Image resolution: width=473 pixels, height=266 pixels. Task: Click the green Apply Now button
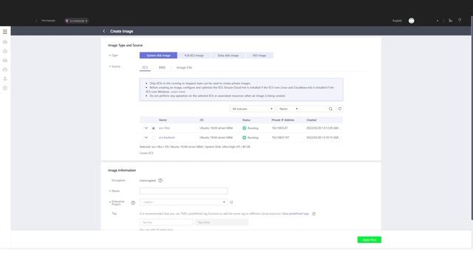coord(370,239)
